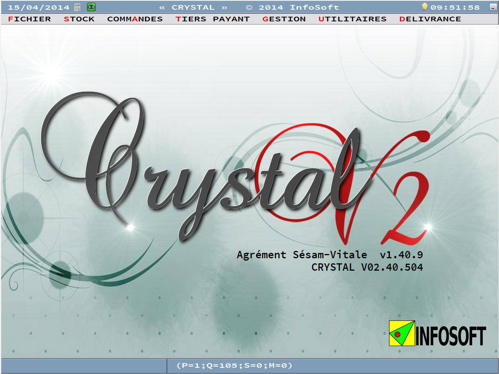
Task: Click the date 15/04/2014 in title bar
Action: click(38, 7)
